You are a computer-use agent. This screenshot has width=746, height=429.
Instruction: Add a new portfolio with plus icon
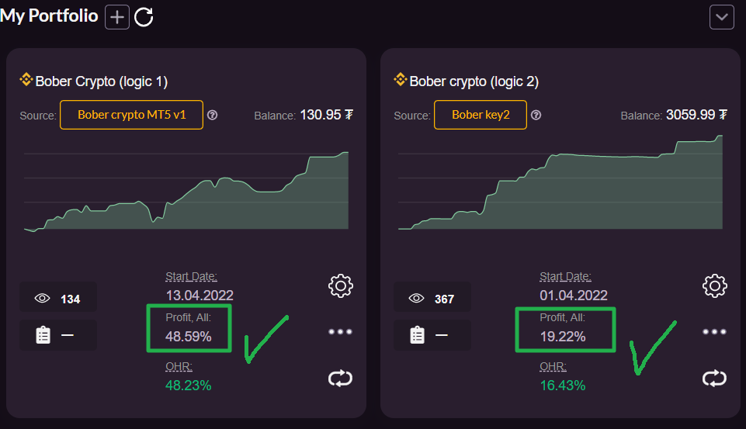(x=117, y=17)
